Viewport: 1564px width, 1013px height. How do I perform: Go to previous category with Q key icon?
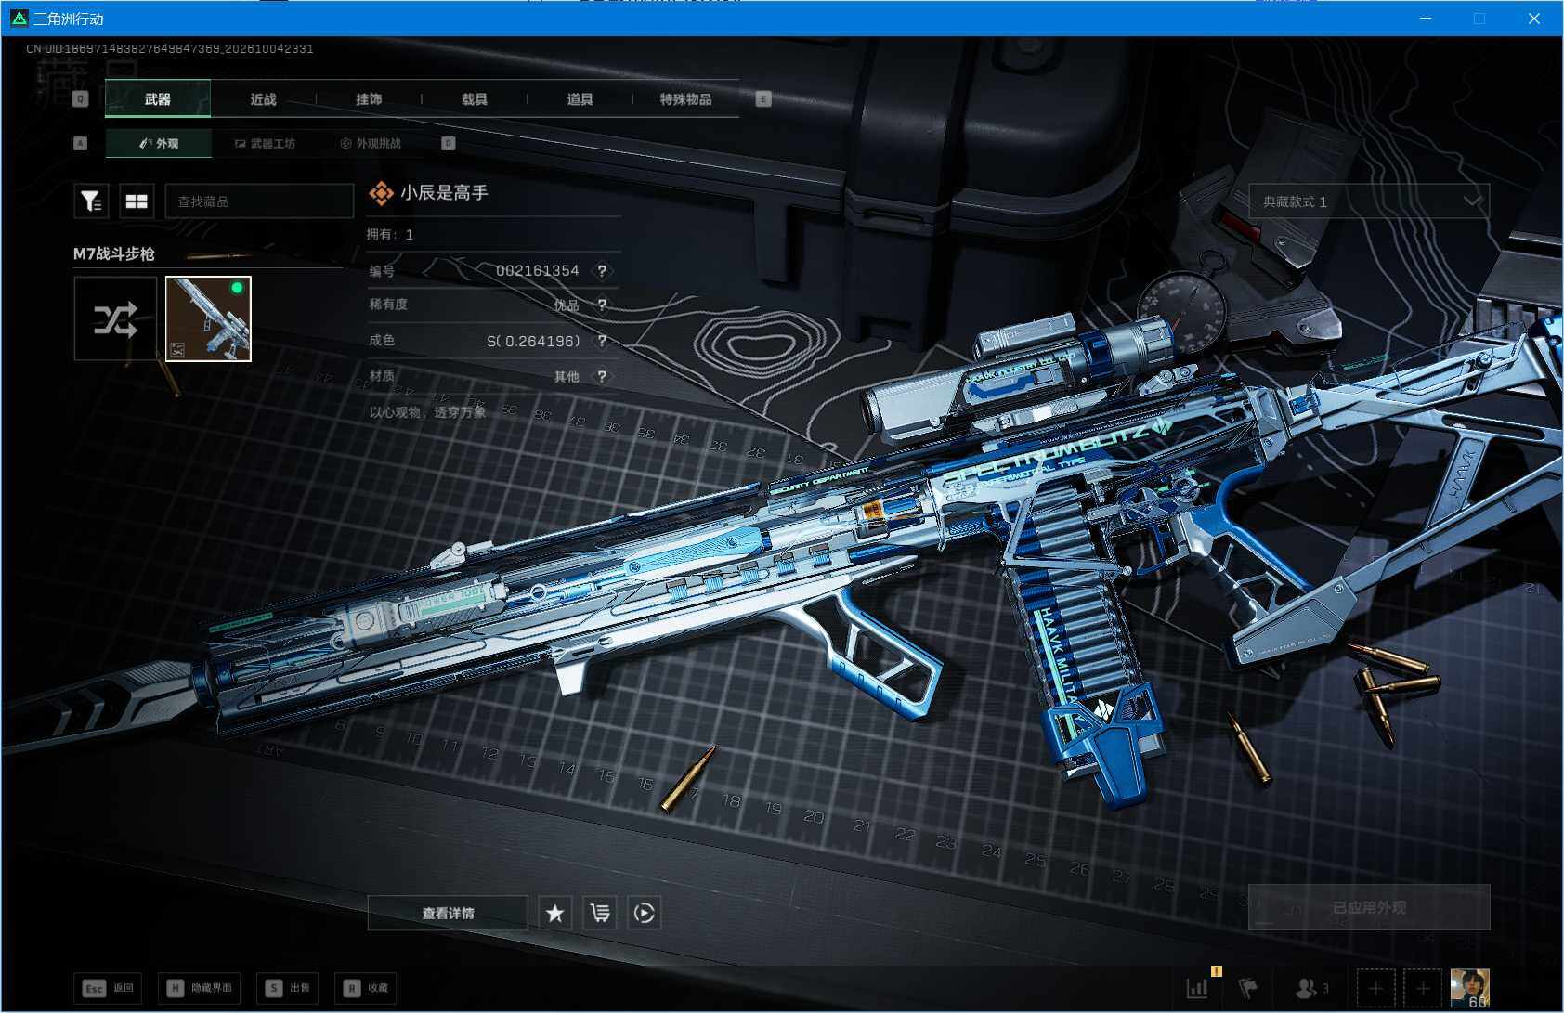pyautogui.click(x=81, y=98)
